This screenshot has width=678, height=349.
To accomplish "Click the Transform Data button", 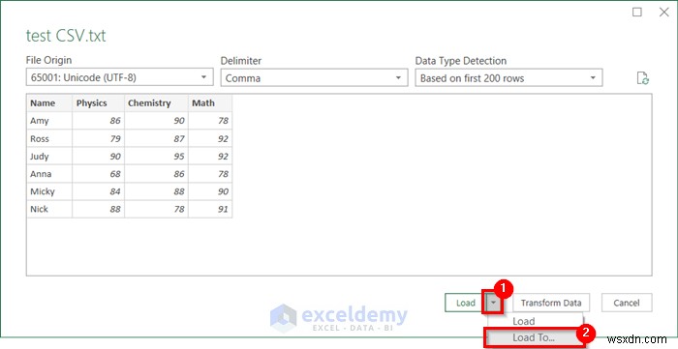I will 551,303.
